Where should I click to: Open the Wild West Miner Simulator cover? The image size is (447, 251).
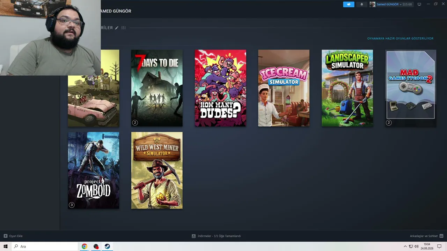coord(157,170)
